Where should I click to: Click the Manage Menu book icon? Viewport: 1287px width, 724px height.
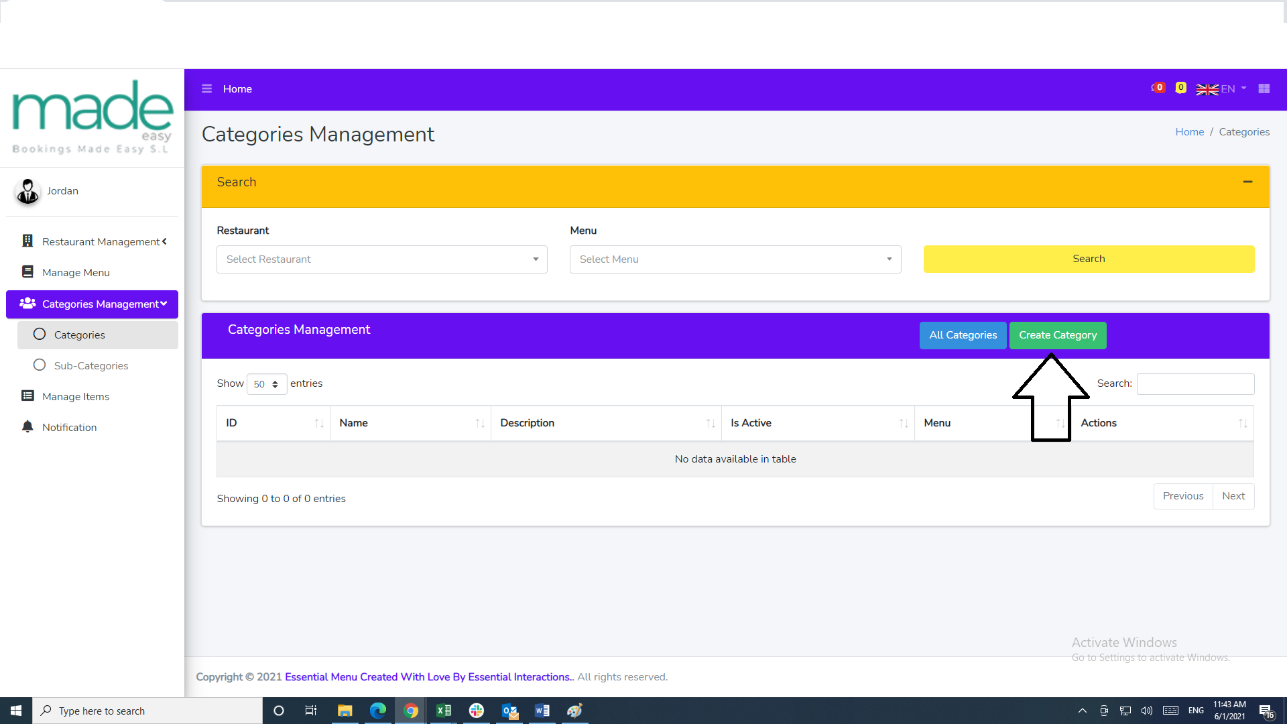[27, 271]
